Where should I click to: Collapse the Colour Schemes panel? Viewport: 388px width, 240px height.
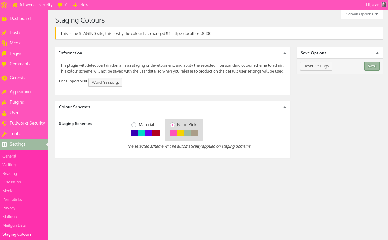tap(285, 107)
